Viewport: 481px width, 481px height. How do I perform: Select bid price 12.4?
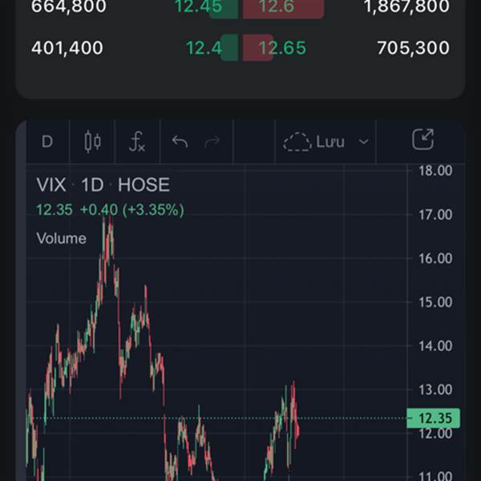click(204, 48)
